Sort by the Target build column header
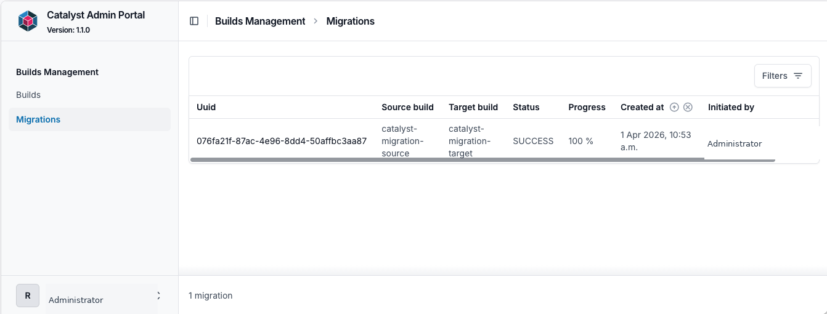 point(473,107)
